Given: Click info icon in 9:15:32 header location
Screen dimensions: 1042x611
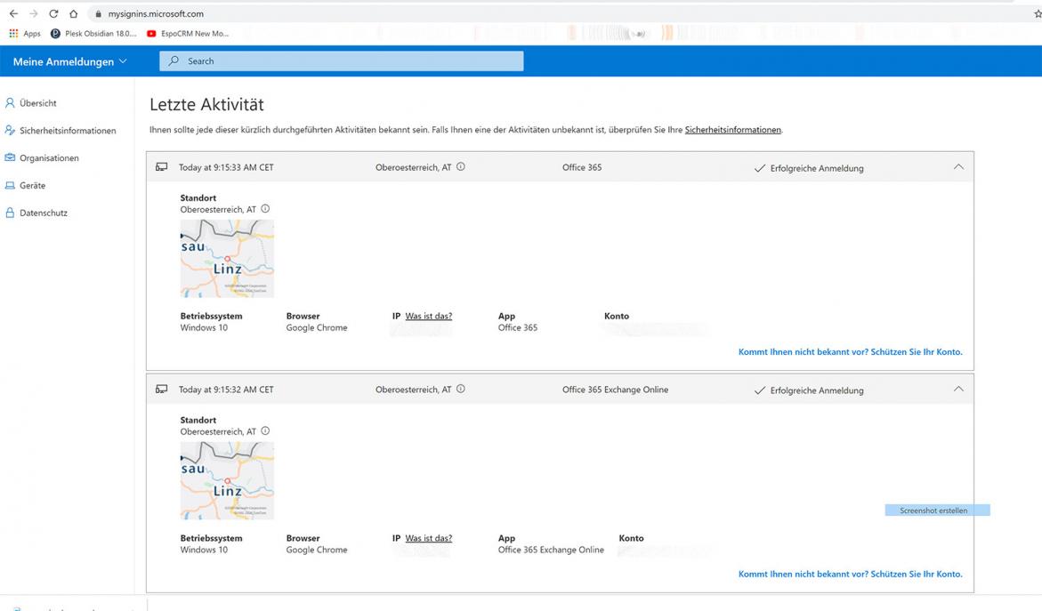Looking at the screenshot, I should coord(461,389).
